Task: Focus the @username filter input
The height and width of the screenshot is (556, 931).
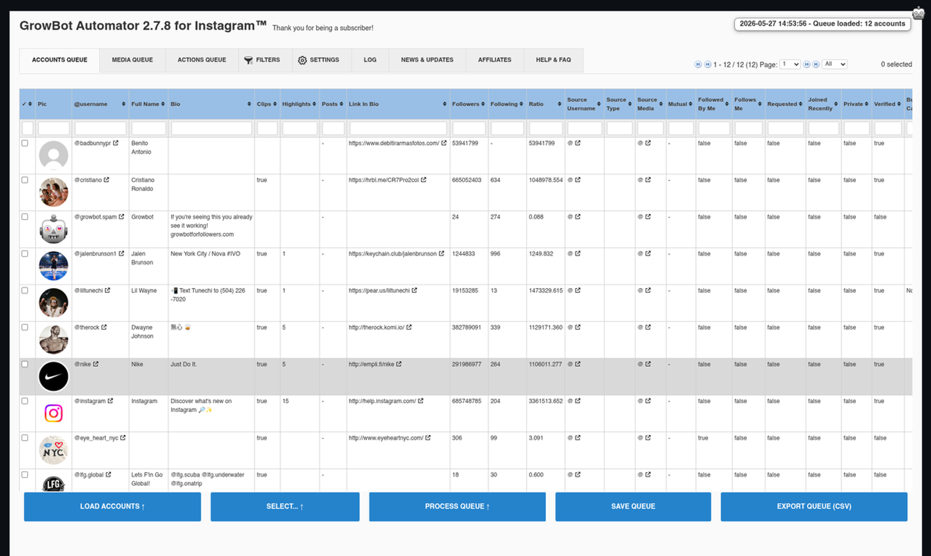Action: [x=100, y=128]
